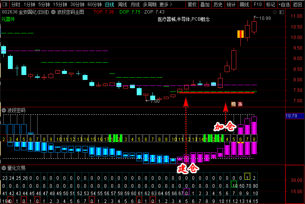Click the 10.99 high price label
Image resolution: width=305 pixels, height=204 pixels.
pyautogui.click(x=265, y=18)
